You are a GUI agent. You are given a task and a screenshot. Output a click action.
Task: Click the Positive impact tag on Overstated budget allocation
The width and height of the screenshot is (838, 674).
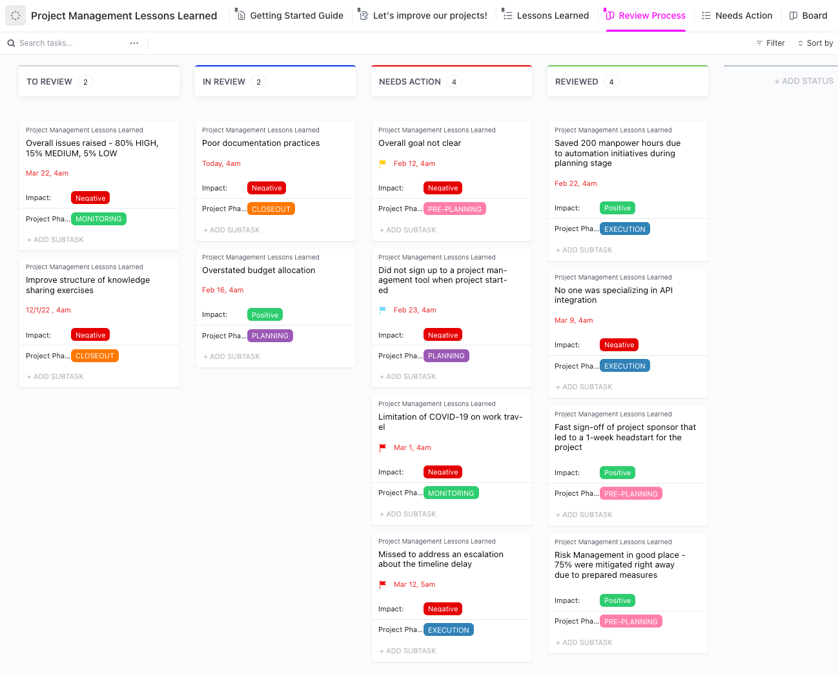click(x=265, y=315)
